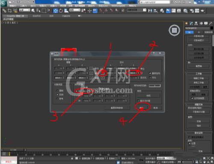This screenshot has width=214, height=164.
Task: Open the Curve Editor icon
Action: tap(173, 11)
